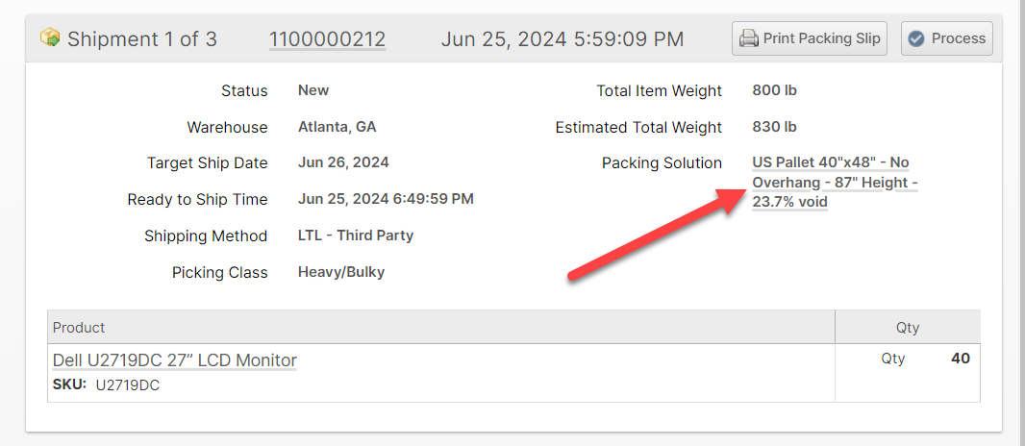This screenshot has width=1025, height=446.
Task: Open the Dell U2719DC 27" LCD Monitor link
Action: coord(174,360)
